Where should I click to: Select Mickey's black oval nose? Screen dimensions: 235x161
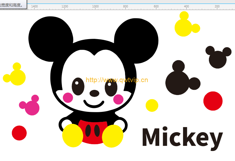coord(94,93)
